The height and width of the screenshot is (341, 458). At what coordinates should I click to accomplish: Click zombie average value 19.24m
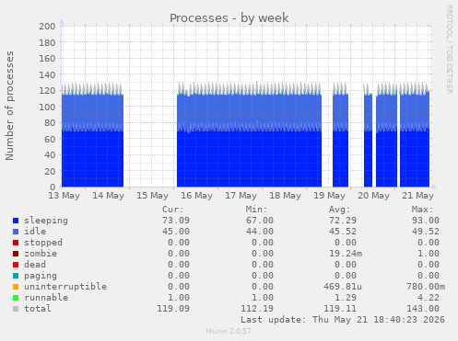coord(346,254)
